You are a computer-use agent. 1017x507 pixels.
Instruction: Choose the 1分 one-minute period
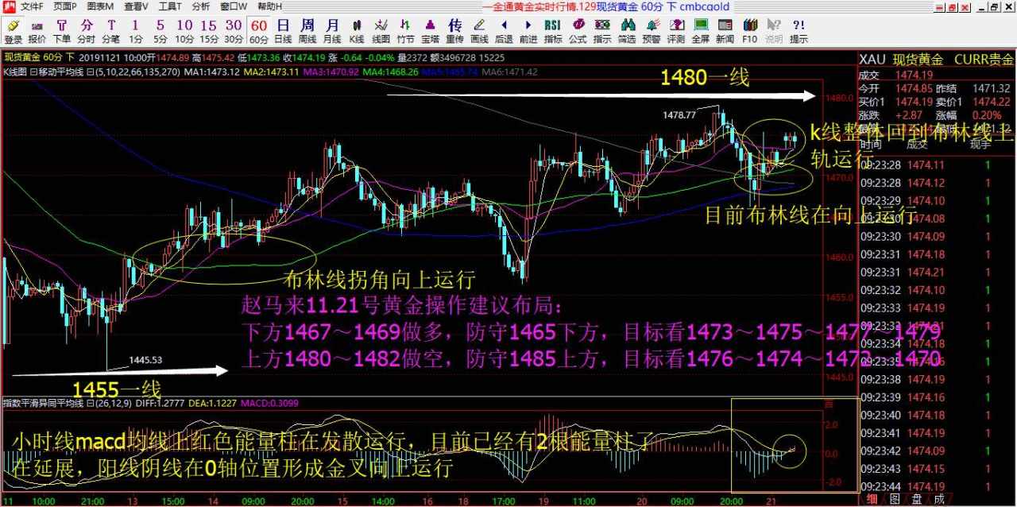click(x=135, y=31)
